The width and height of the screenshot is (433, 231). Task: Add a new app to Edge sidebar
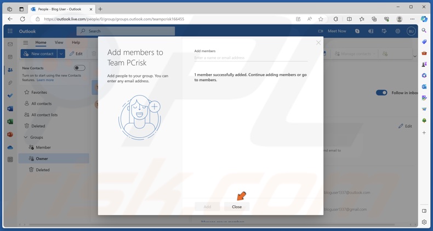(x=424, y=133)
